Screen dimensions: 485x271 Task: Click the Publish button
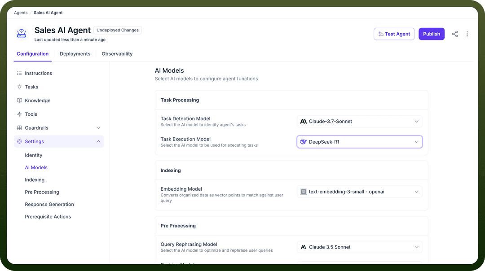(432, 34)
